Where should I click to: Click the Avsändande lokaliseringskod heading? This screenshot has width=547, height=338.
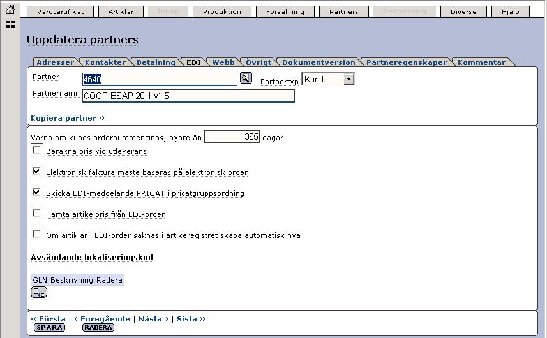pos(92,257)
